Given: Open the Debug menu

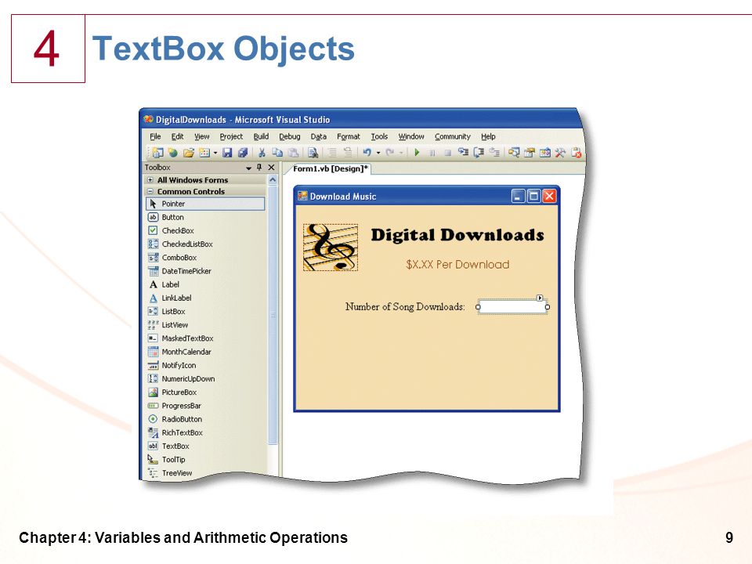Looking at the screenshot, I should (290, 136).
